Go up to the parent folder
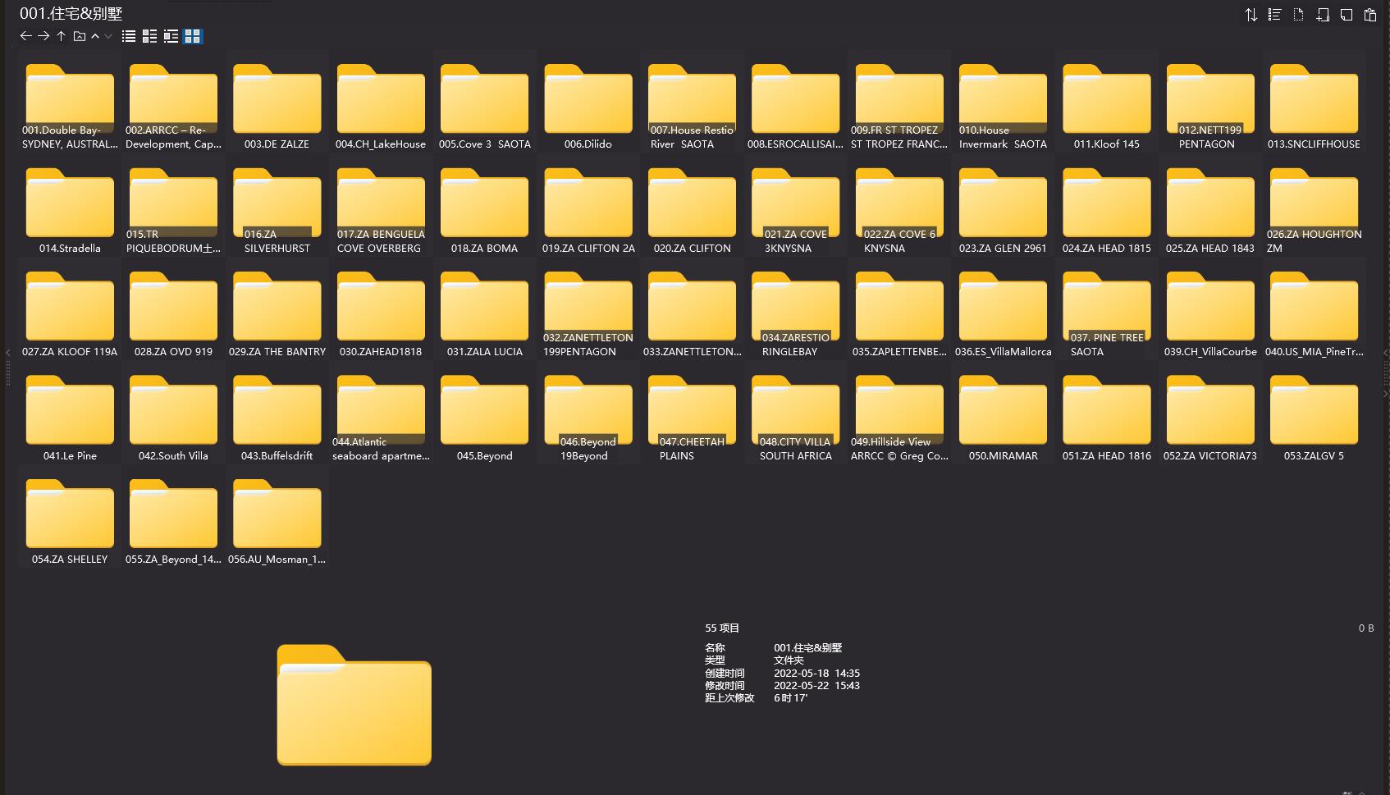The image size is (1390, 795). tap(61, 36)
